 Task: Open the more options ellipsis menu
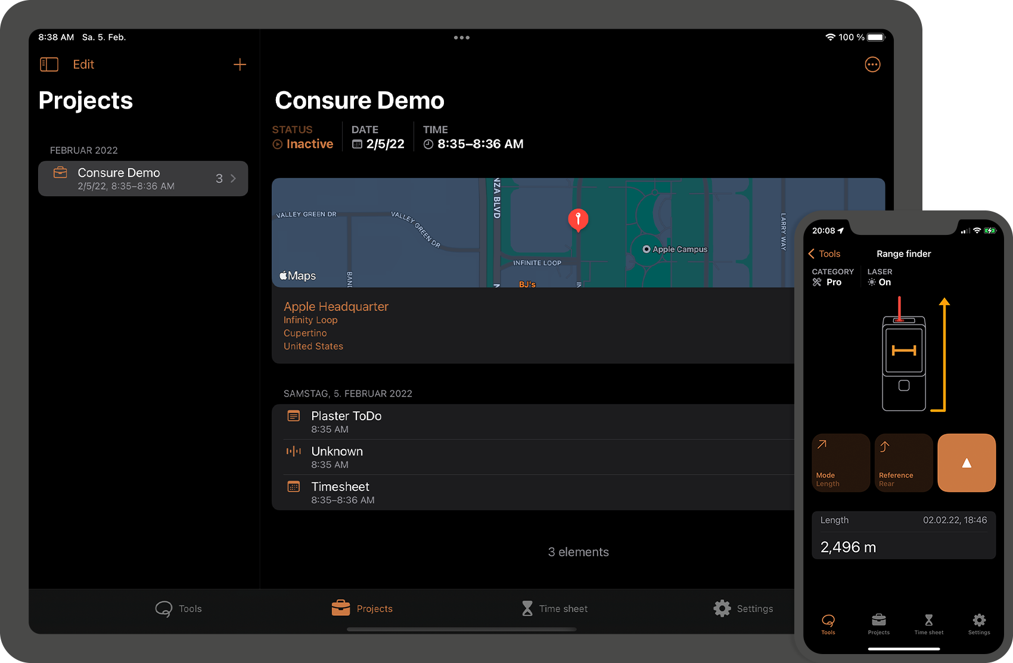tap(872, 64)
